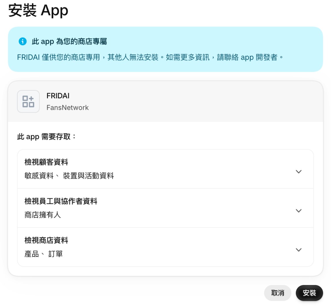Click the FansNetwork developer name

67,107
